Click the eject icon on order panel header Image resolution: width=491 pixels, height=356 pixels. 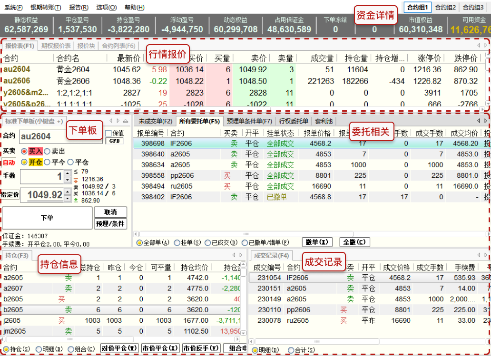coord(126,121)
